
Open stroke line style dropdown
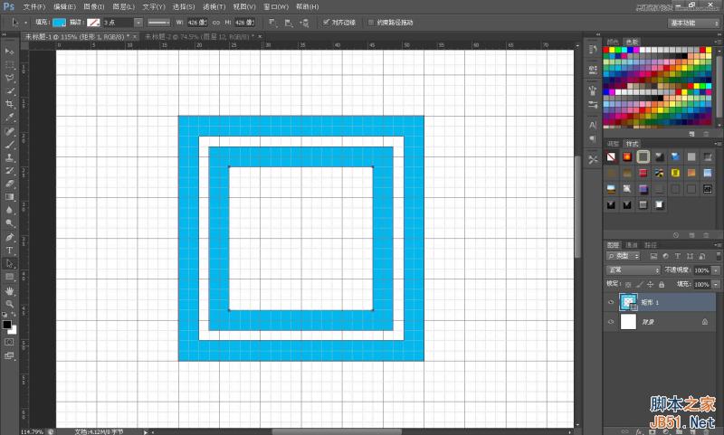click(x=159, y=22)
